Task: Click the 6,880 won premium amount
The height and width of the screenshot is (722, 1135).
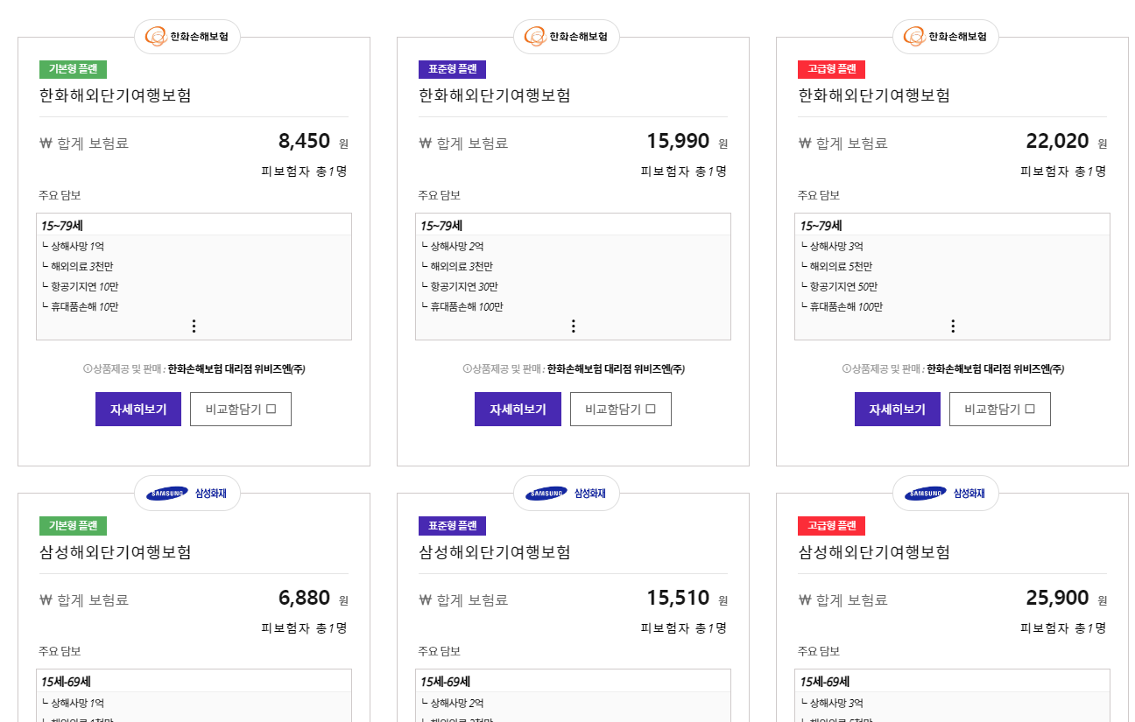Action: [304, 599]
